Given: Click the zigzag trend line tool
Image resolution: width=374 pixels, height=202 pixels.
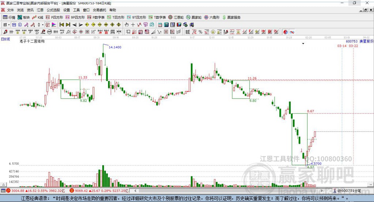Looking at the screenshot, I should tap(159, 32).
